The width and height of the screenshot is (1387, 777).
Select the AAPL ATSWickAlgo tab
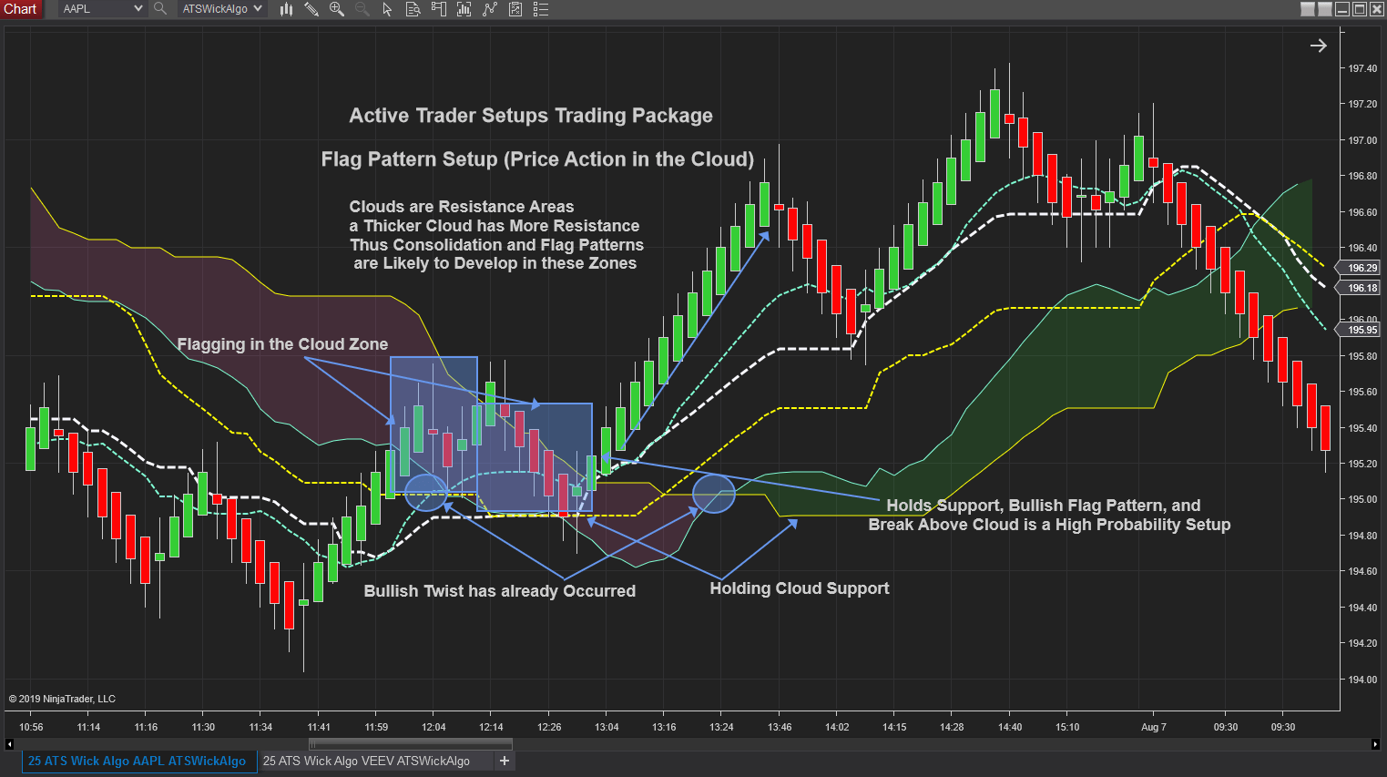(x=138, y=761)
